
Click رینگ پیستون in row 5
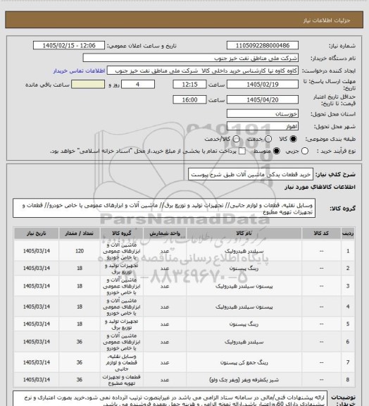click(244, 324)
